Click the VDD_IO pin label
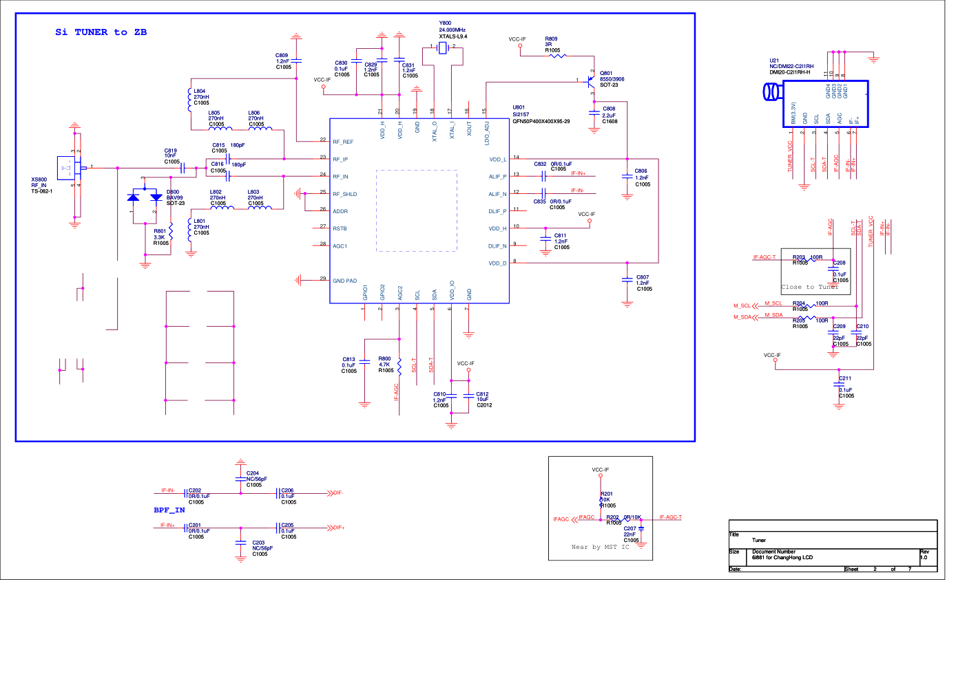This screenshot has height=683, width=967. click(x=453, y=290)
